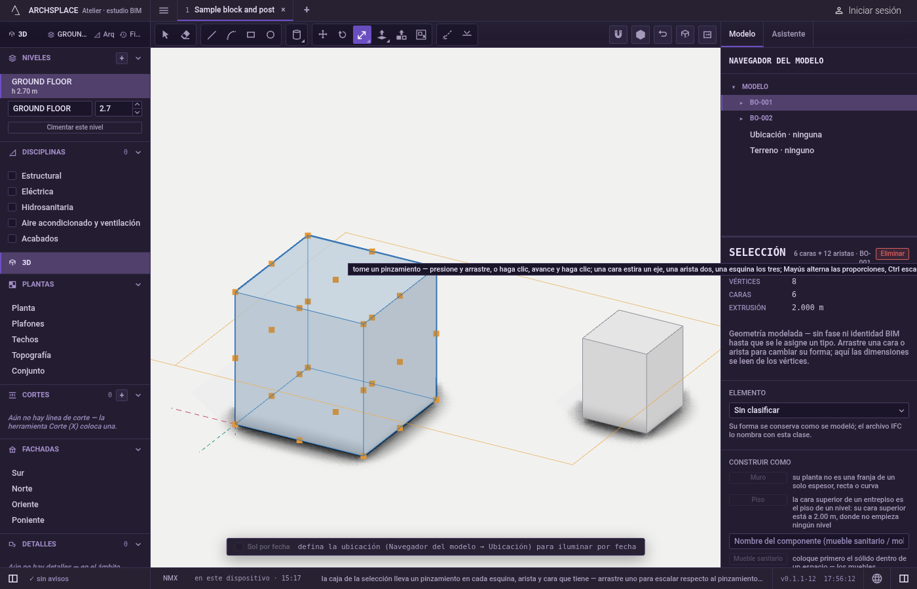The width and height of the screenshot is (917, 589).
Task: Click Cimentar este nivel button
Action: point(75,128)
